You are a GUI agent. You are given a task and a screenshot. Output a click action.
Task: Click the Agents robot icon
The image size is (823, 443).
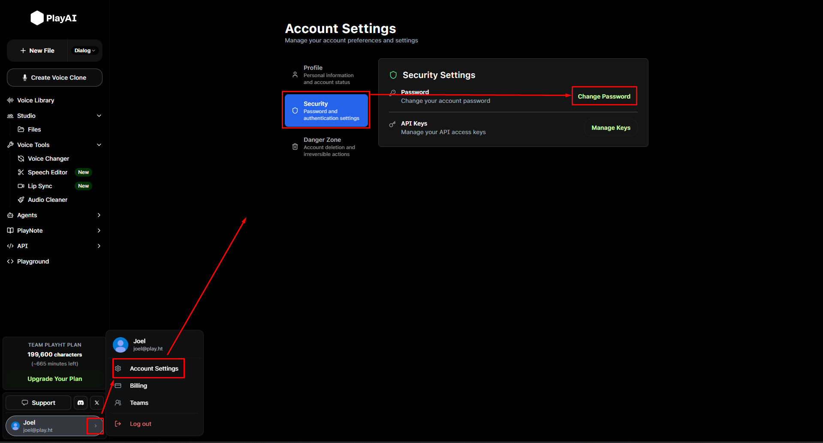[x=10, y=215]
